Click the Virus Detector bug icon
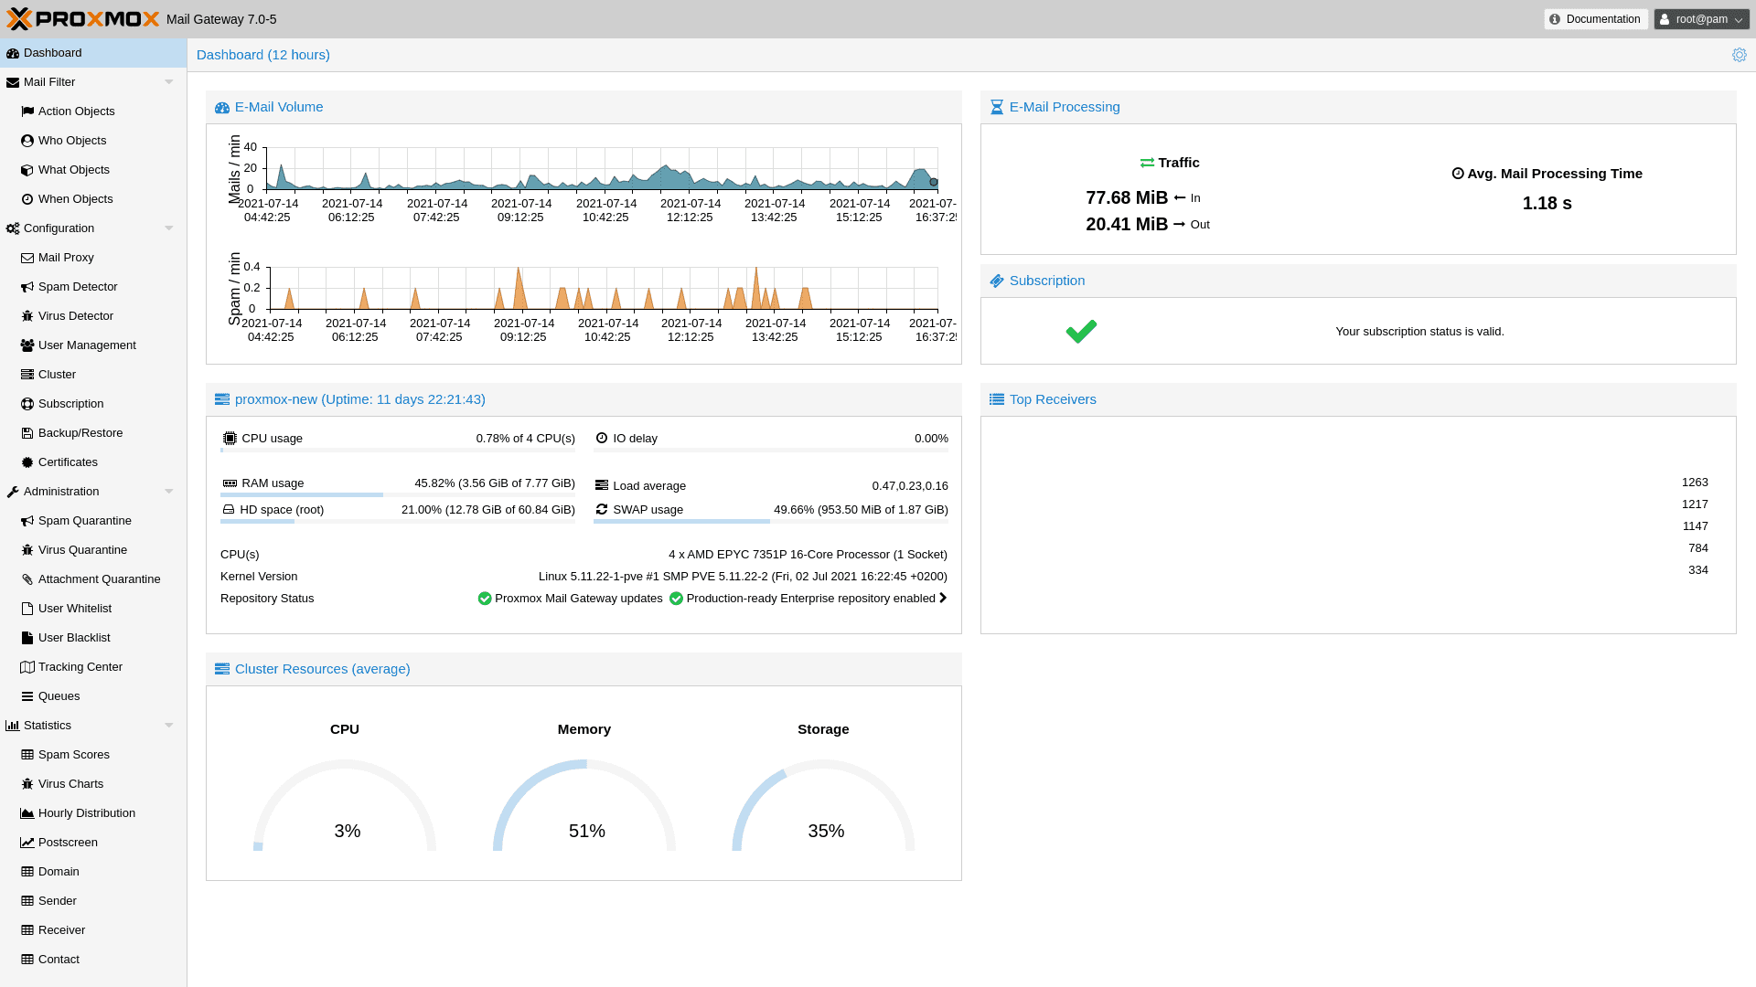Image resolution: width=1756 pixels, height=987 pixels. point(27,316)
